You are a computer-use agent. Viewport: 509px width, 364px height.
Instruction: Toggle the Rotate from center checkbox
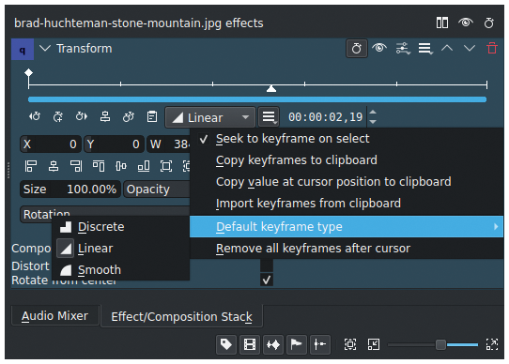pos(267,280)
